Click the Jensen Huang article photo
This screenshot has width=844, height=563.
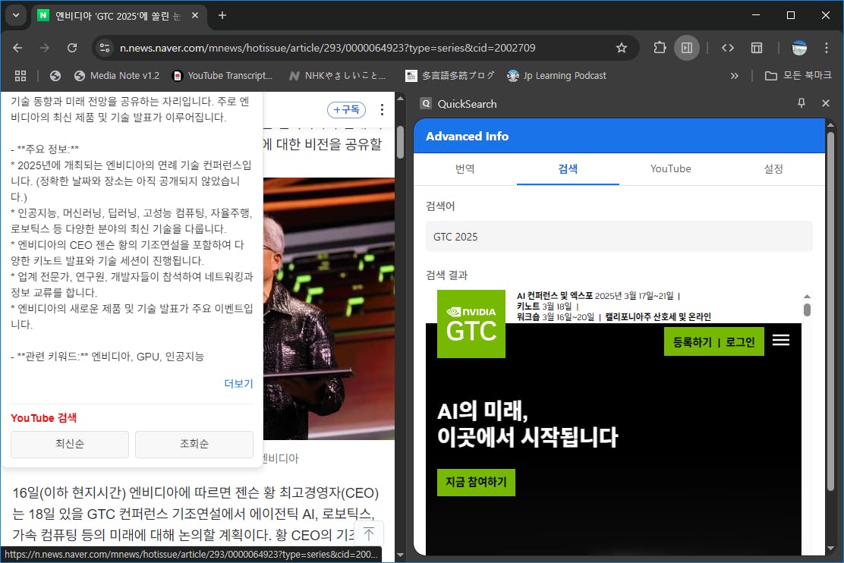(x=329, y=308)
